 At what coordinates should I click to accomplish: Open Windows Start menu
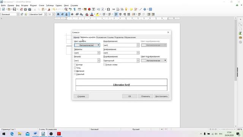pyautogui.click(x=4, y=134)
